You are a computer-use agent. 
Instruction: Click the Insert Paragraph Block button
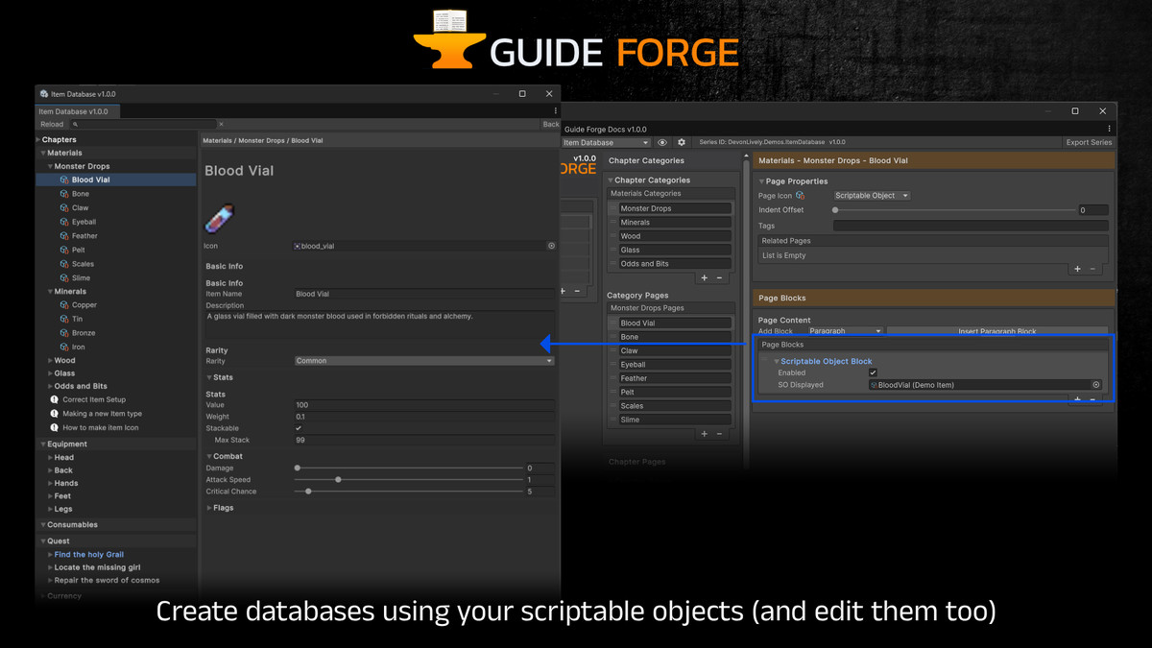[997, 331]
